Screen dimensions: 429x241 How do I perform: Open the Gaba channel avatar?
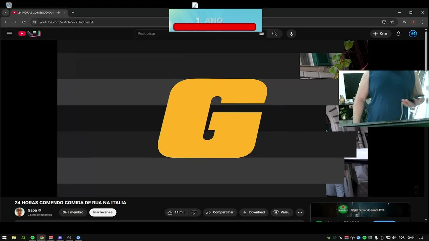pos(19,212)
